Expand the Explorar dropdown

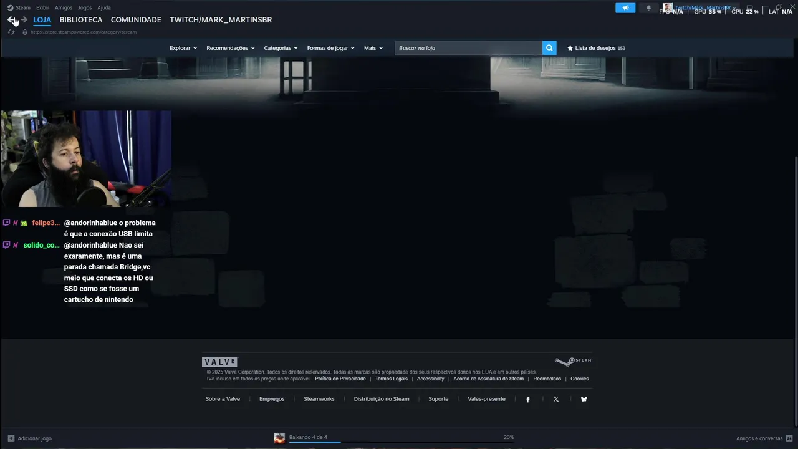(x=183, y=48)
